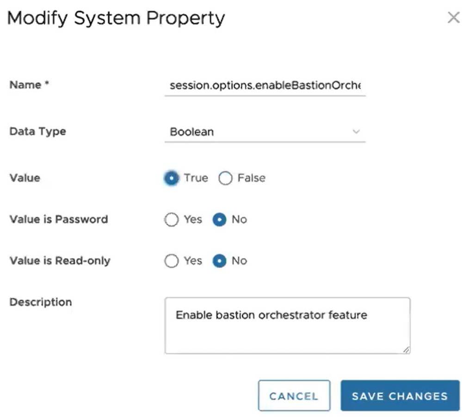The image size is (462, 417).
Task: Set Value is Read-only to No
Action: click(x=219, y=261)
